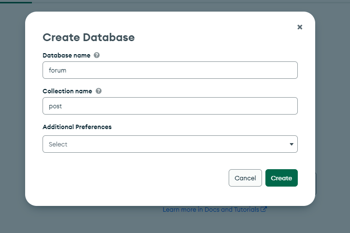The width and height of the screenshot is (350, 233).
Task: Place cursor on the word post
Action: [56, 106]
